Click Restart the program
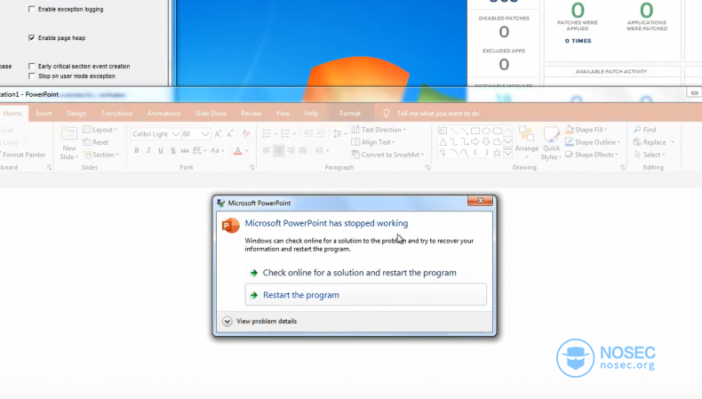Image resolution: width=702 pixels, height=399 pixels. tap(366, 295)
